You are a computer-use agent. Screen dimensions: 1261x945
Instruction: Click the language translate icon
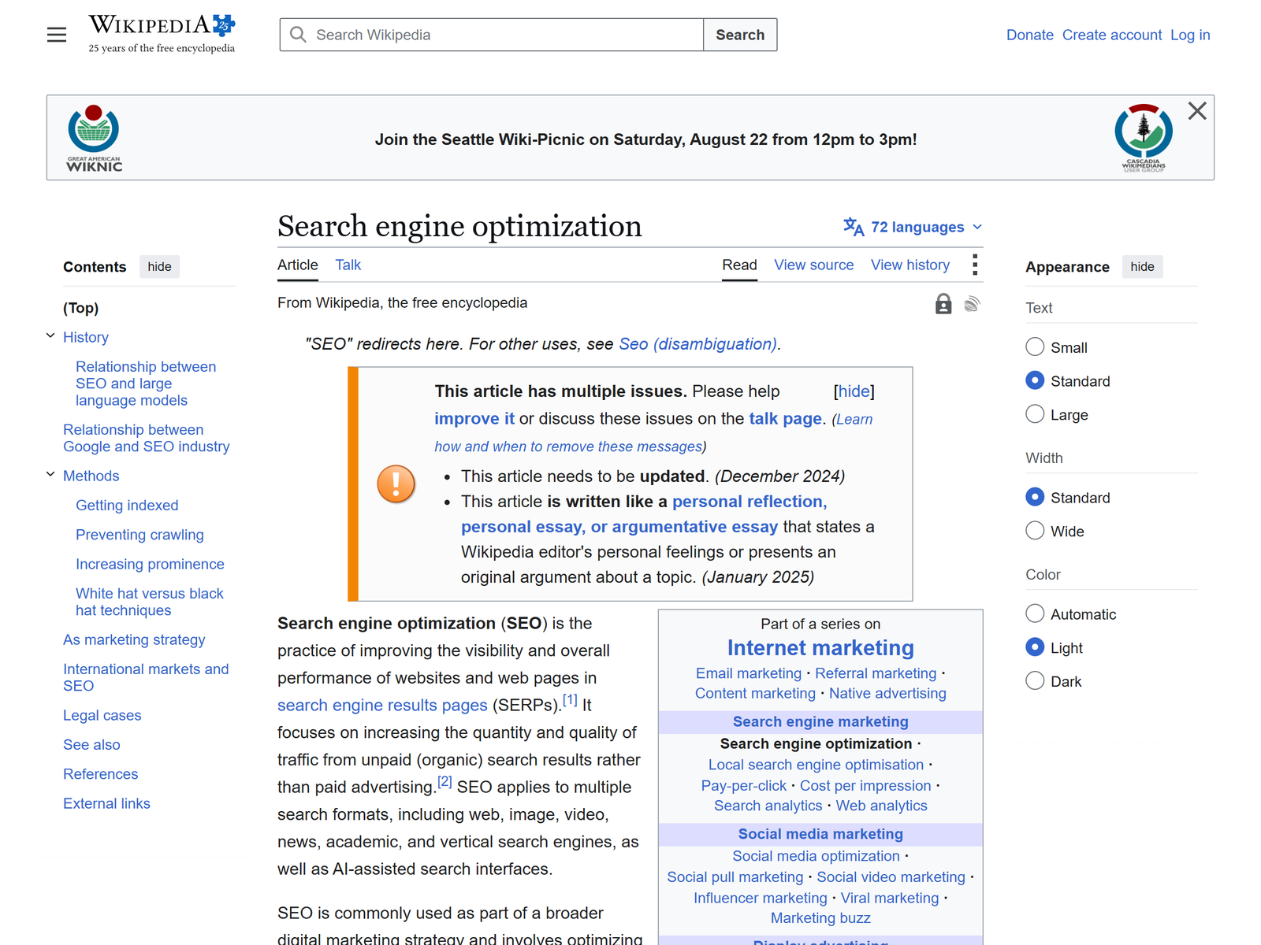pos(854,227)
